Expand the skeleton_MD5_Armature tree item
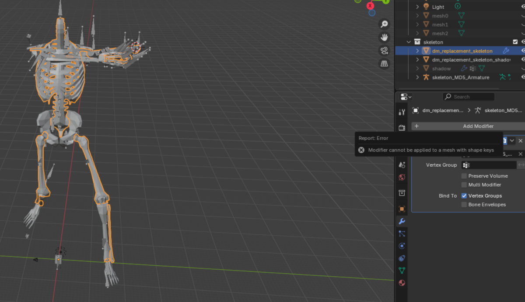Viewport: 525px width, 302px height. (417, 77)
